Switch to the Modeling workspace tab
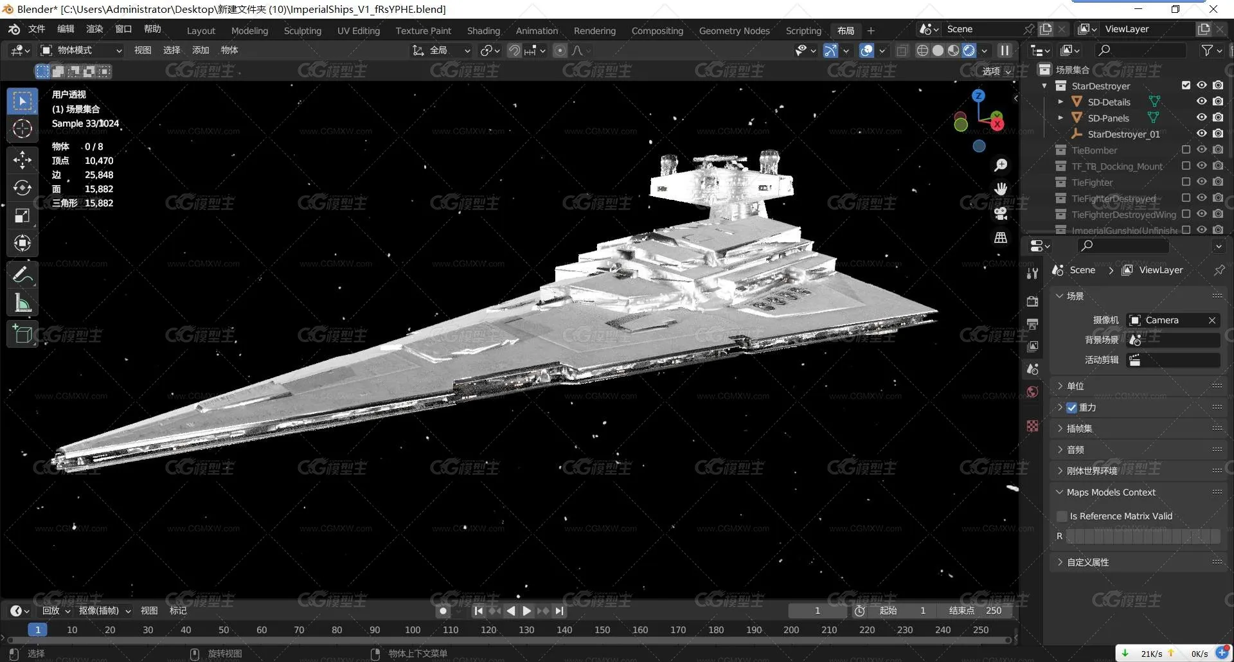 click(249, 30)
